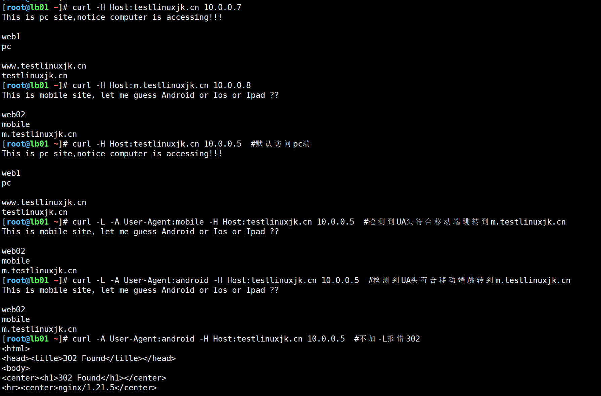Click the 'web1' output line under 10.0.0.7
The height and width of the screenshot is (396, 601).
tap(11, 37)
